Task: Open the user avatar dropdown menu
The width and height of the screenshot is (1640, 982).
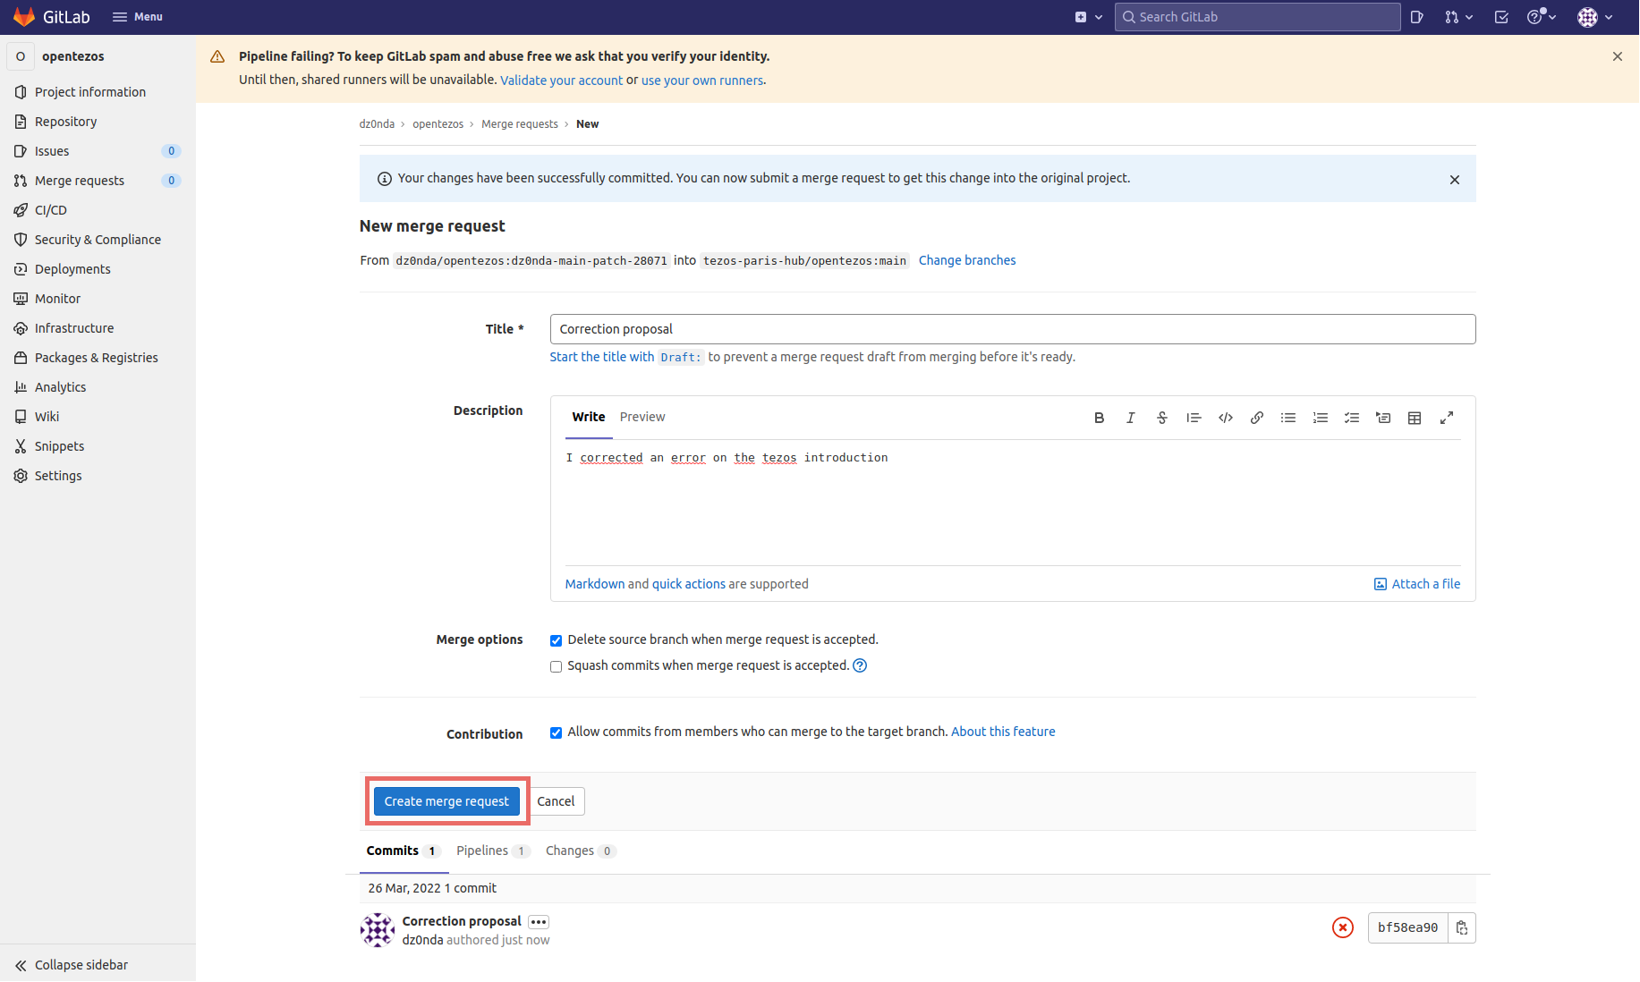Action: coord(1594,17)
